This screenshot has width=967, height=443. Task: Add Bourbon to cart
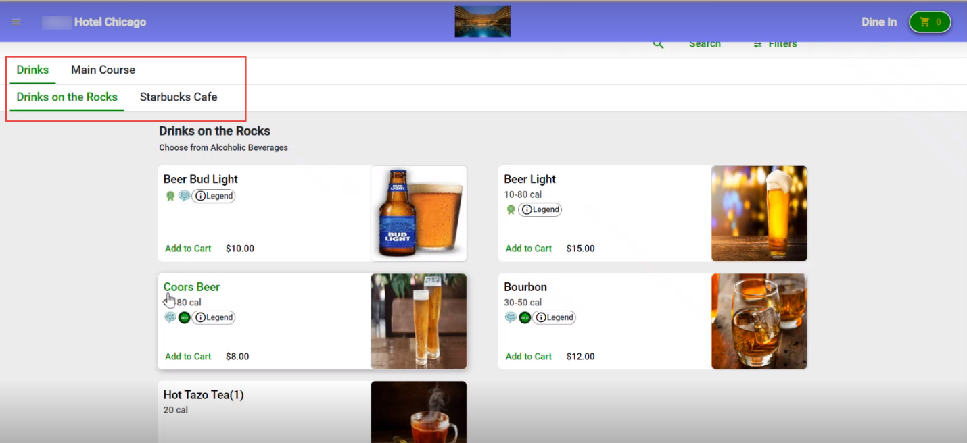(x=529, y=357)
